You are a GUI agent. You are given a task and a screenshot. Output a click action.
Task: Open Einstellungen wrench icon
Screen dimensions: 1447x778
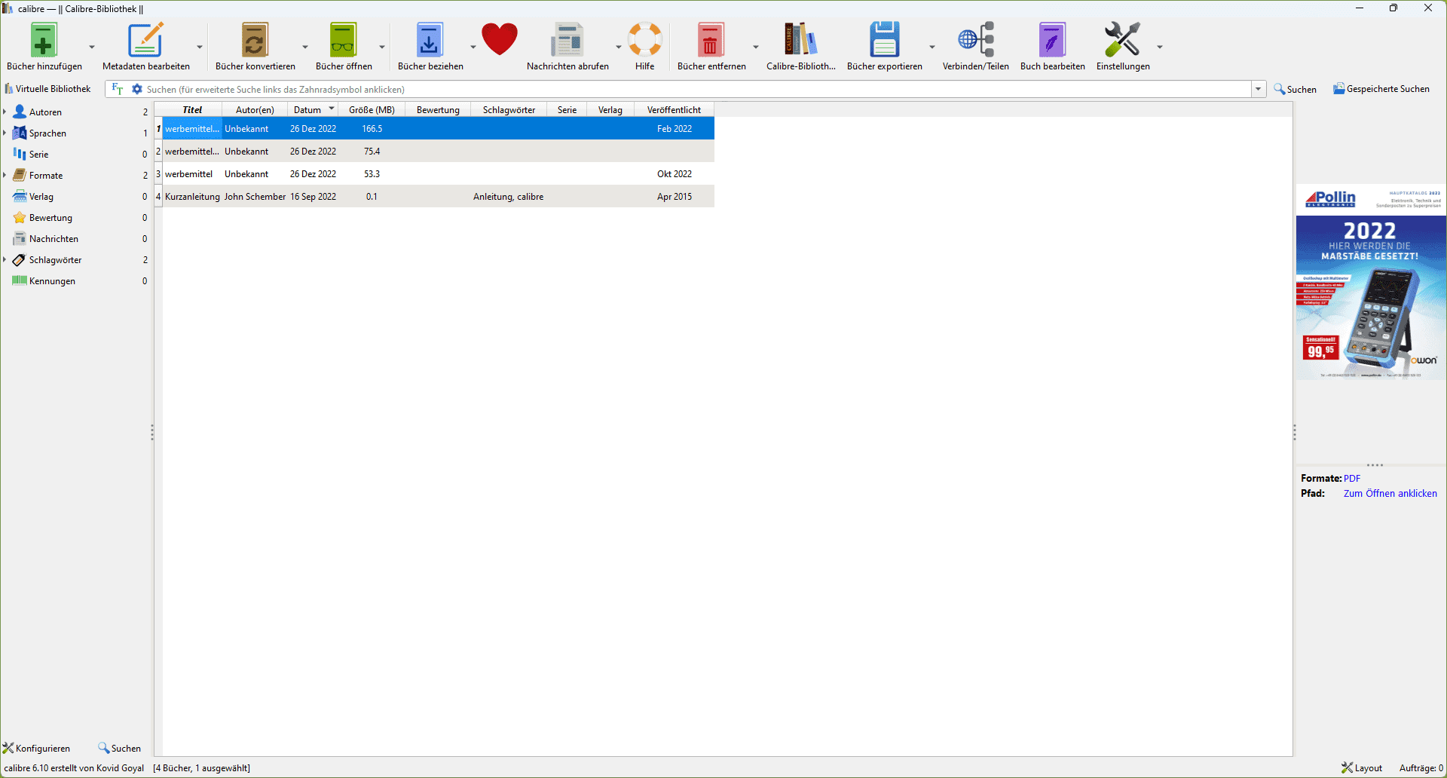pos(1122,40)
